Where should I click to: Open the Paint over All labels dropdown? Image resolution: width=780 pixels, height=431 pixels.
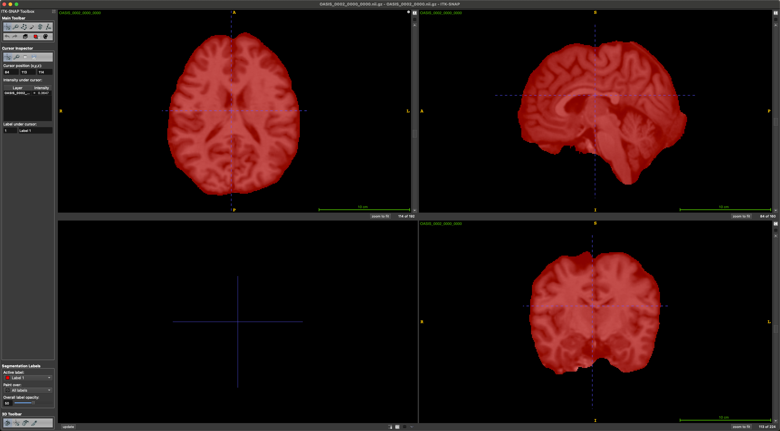pos(28,390)
